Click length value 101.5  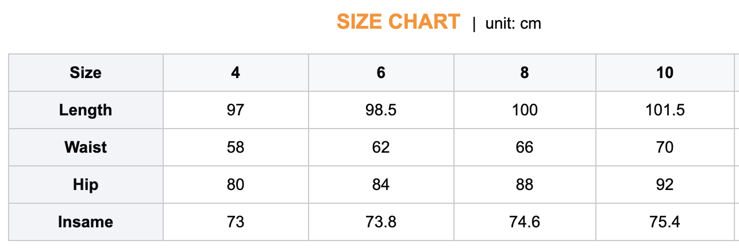(665, 110)
